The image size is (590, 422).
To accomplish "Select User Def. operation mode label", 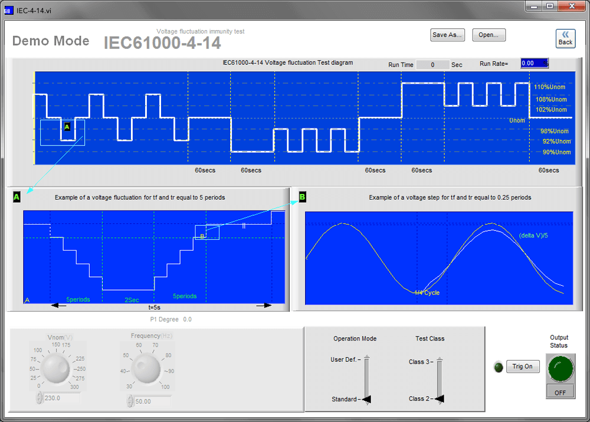I will [343, 360].
